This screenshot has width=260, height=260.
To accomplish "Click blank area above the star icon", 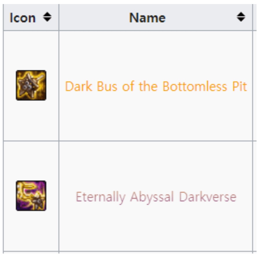I will click(31, 50).
